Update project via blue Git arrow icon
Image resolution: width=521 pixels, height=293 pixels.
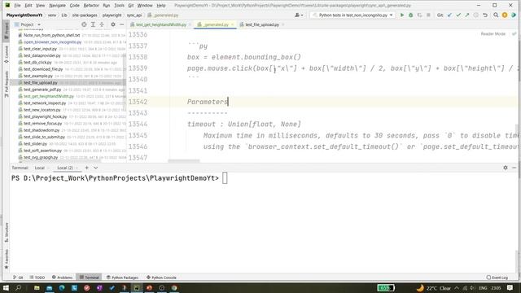[x=449, y=15]
